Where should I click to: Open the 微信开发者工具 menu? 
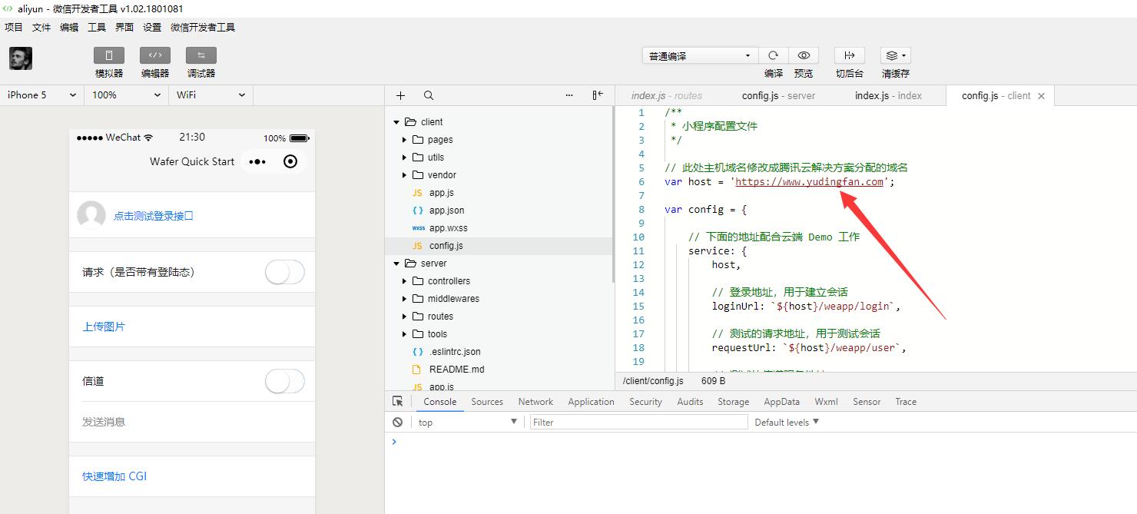[203, 27]
